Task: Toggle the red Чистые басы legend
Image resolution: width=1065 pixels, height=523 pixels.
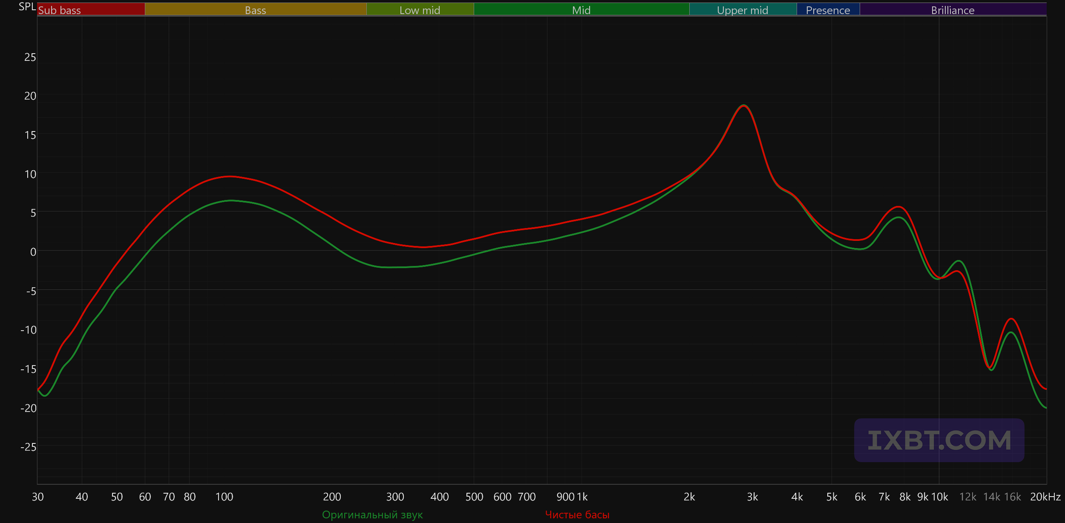Action: click(x=577, y=514)
